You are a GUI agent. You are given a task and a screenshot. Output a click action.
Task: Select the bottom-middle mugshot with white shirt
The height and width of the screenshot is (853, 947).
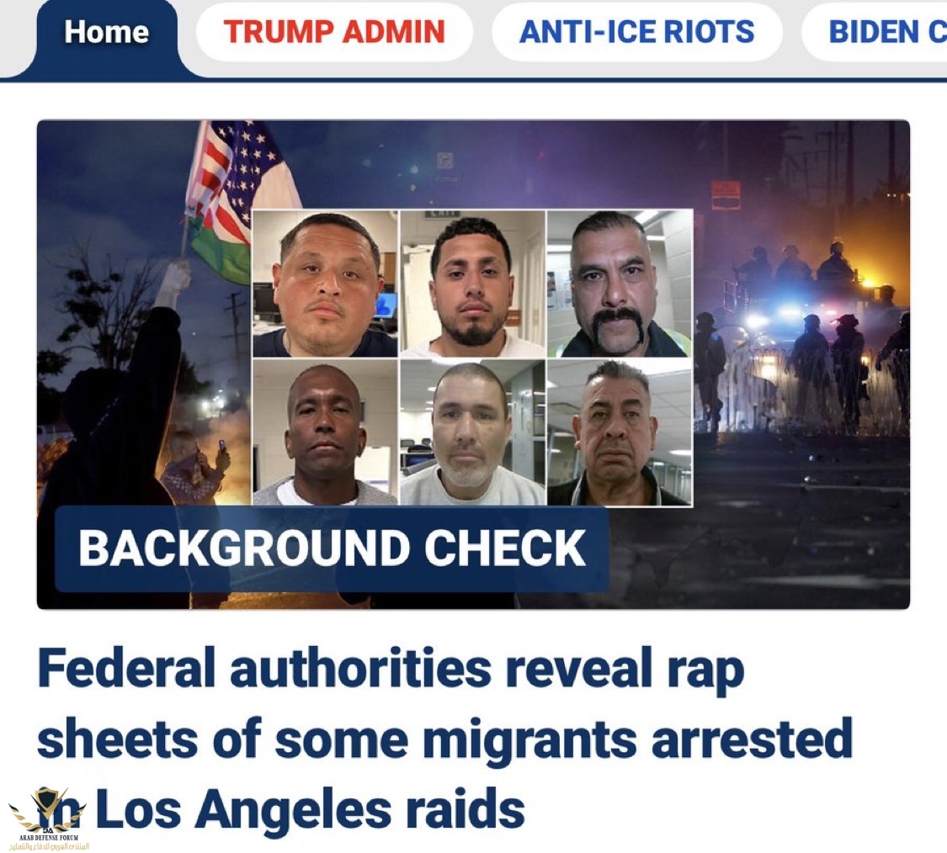tap(472, 432)
